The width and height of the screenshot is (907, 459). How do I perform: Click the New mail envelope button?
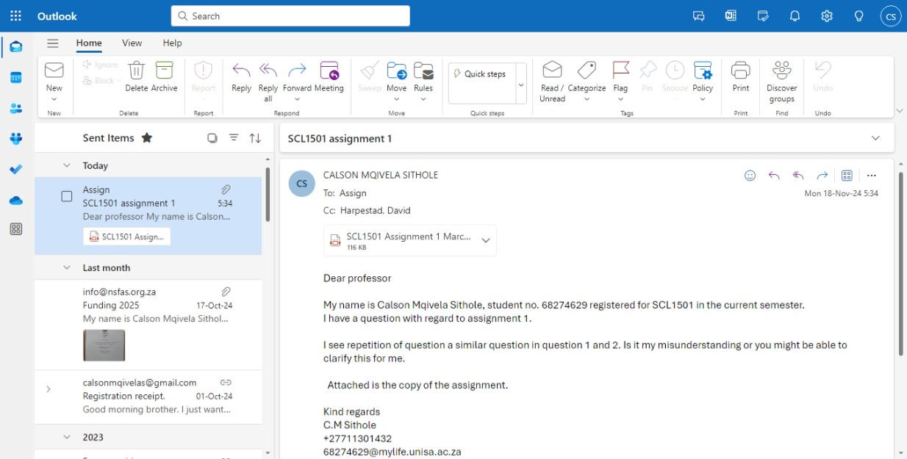coord(54,76)
